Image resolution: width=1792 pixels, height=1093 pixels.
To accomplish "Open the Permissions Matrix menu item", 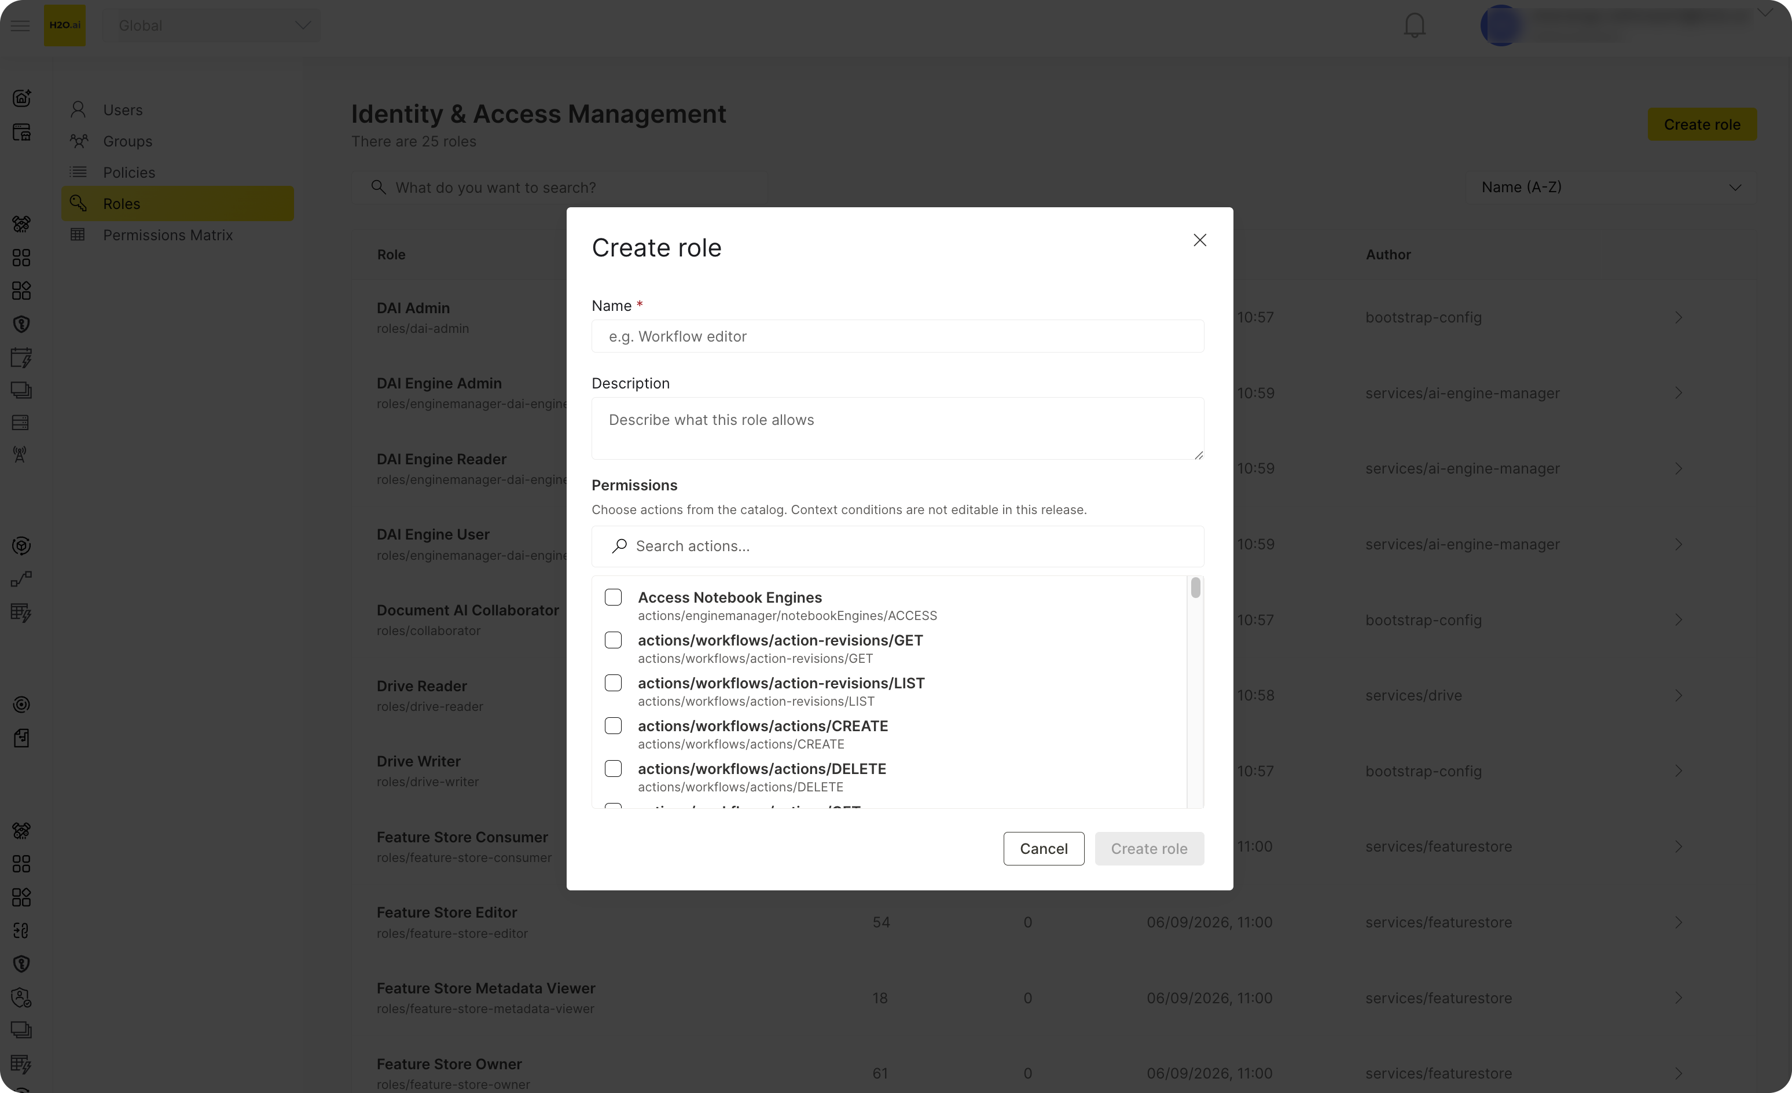I will (x=178, y=235).
